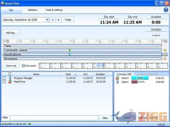The height and width of the screenshot is (127, 170).
Task: Open the blue help question mark icon
Action: pyautogui.click(x=166, y=10)
